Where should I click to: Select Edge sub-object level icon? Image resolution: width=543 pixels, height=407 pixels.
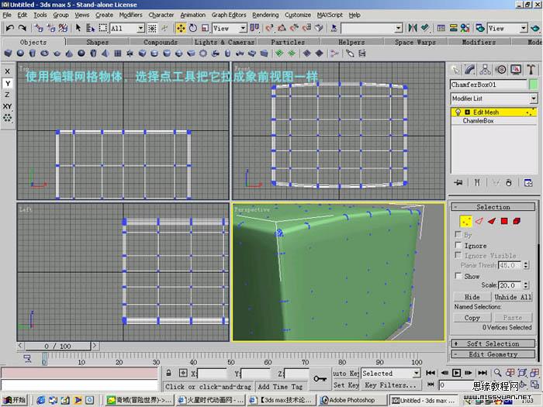point(479,221)
